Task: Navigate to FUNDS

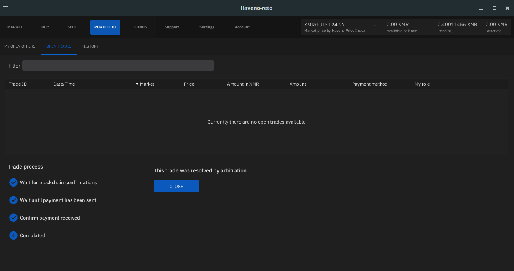Action: point(140,27)
